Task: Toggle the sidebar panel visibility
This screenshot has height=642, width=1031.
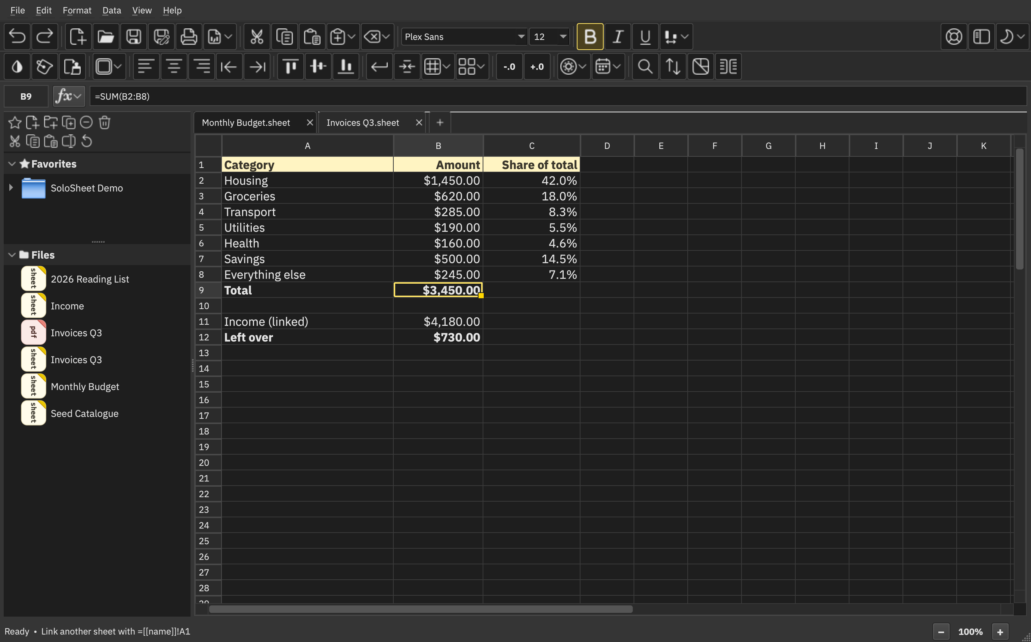Action: 981,37
